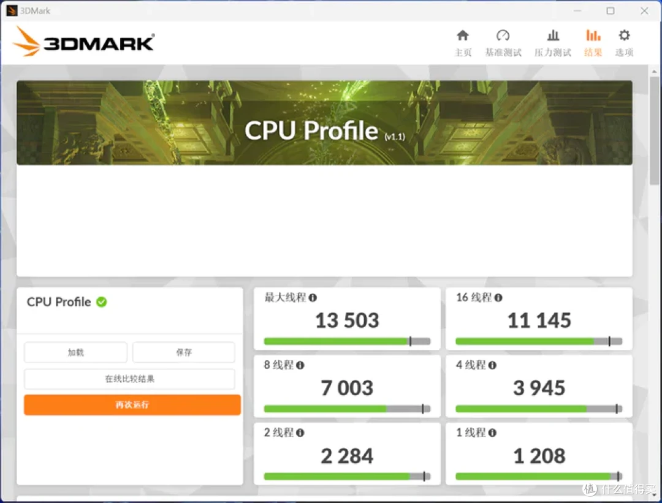Image resolution: width=662 pixels, height=503 pixels.
Task: Click the vertical scrollbar thumb
Action: pos(654,131)
